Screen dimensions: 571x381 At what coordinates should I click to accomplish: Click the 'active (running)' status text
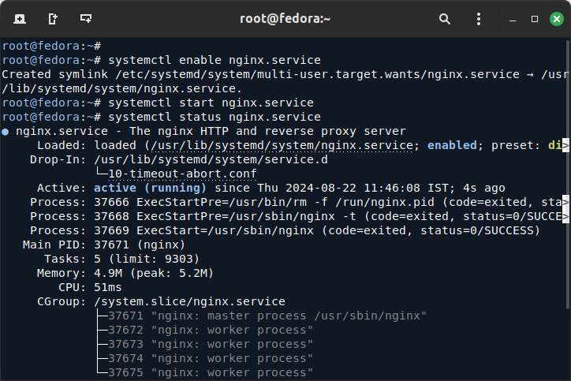click(150, 188)
